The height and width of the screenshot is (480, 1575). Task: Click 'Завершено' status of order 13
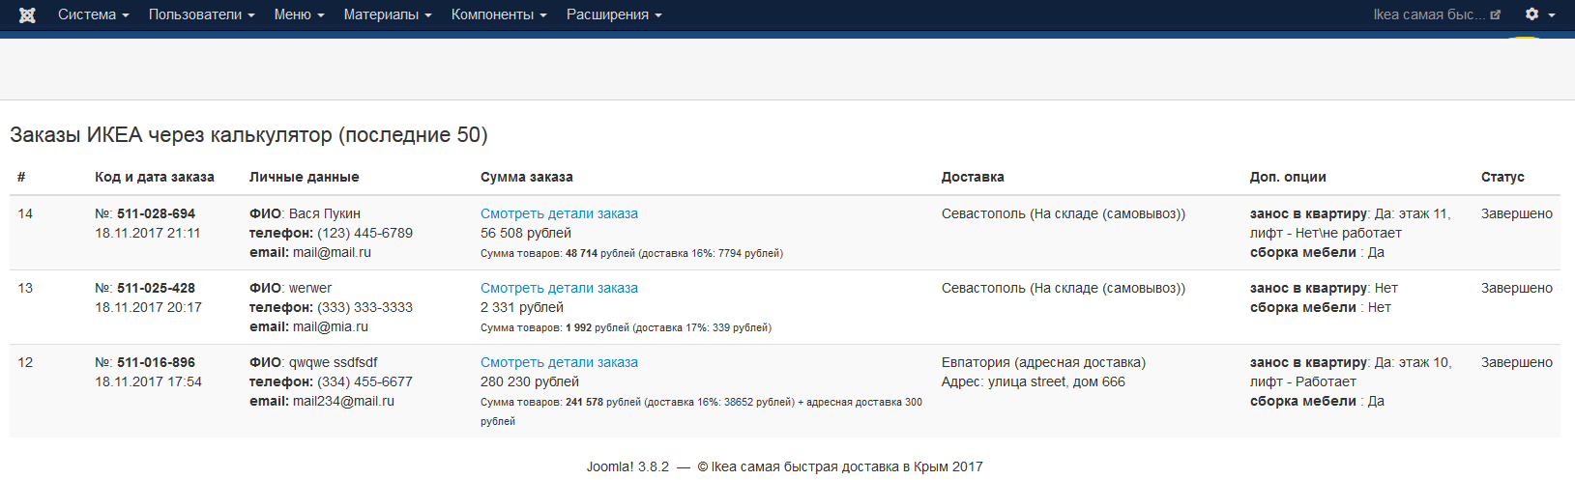[x=1517, y=288]
